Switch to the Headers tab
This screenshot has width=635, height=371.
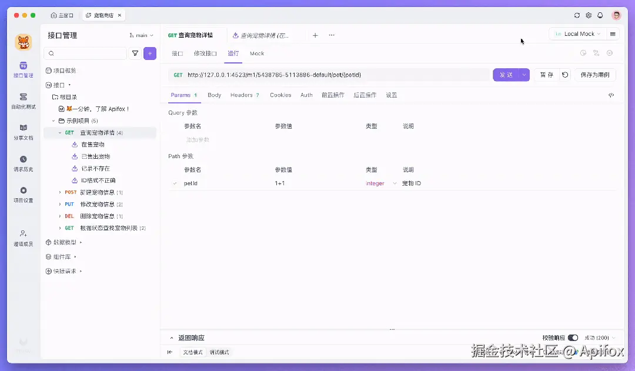[245, 95]
